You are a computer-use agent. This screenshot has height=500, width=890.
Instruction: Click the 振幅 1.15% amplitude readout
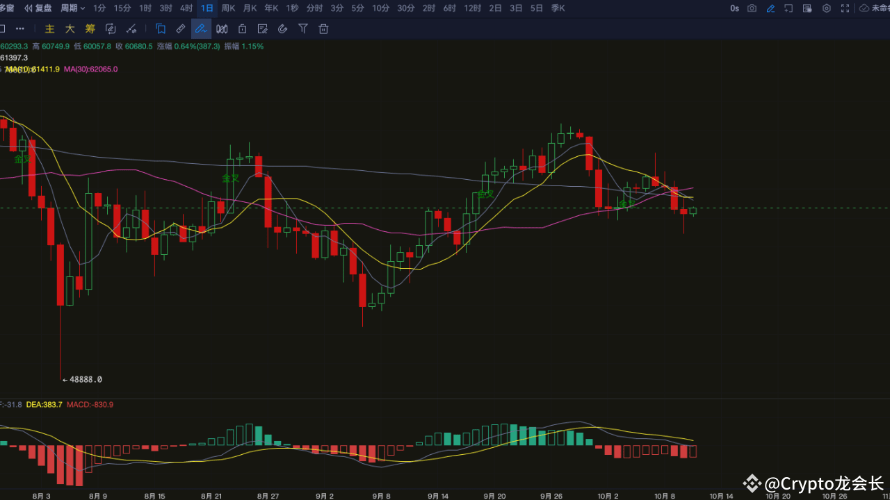point(243,46)
